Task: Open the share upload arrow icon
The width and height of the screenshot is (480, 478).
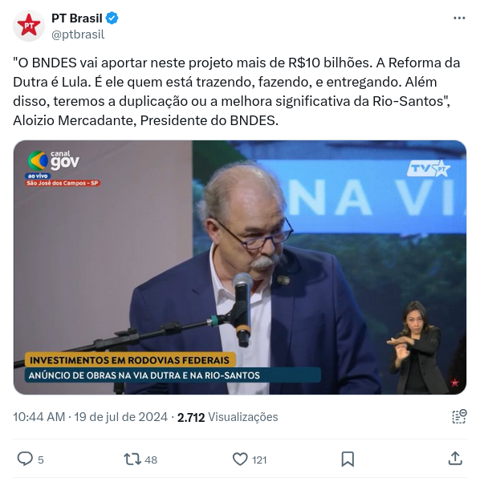Action: pos(455,459)
